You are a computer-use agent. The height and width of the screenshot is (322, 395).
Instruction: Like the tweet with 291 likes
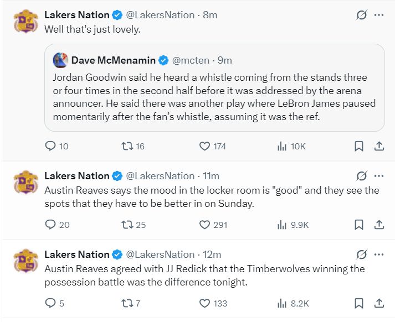[205, 225]
